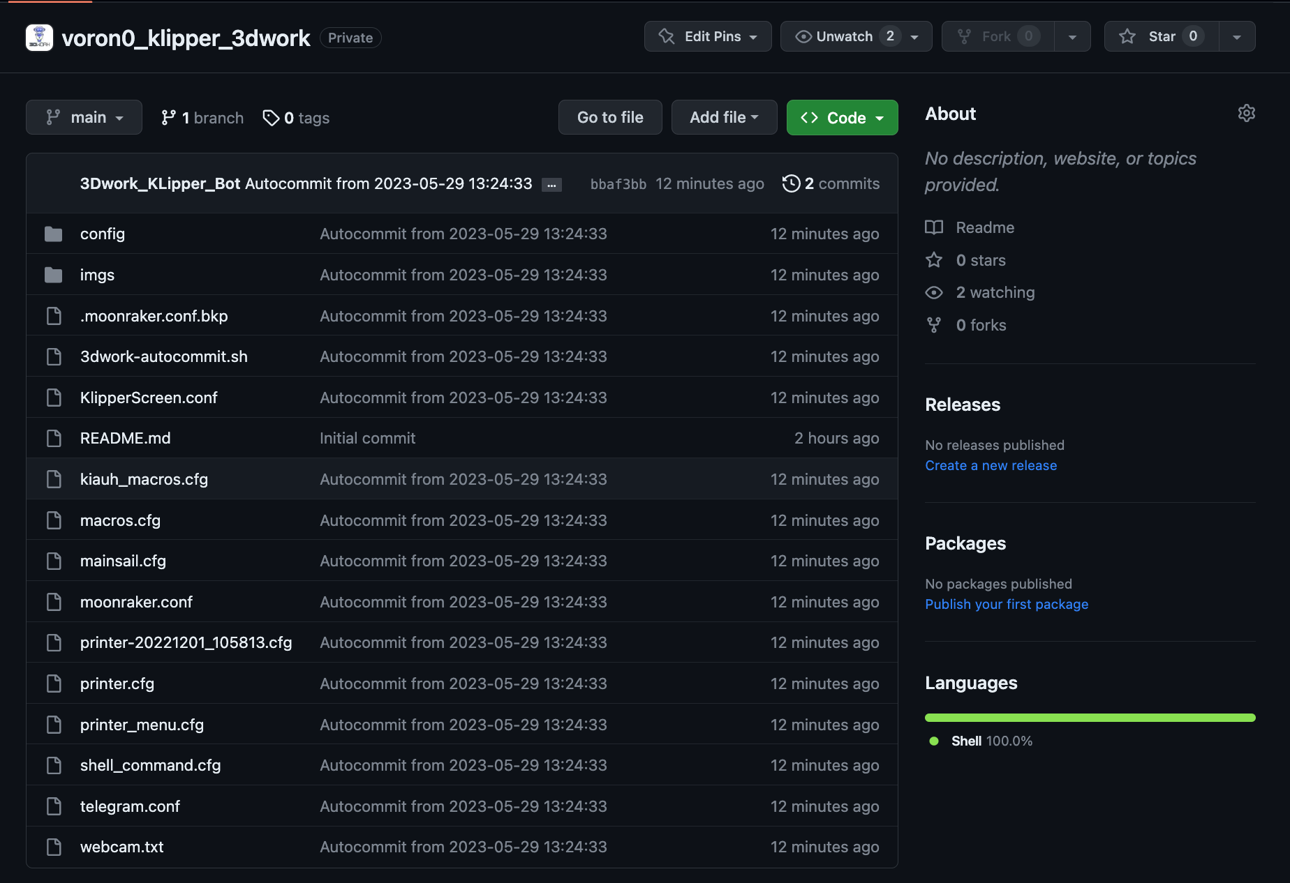Click the config folder icon
Viewport: 1290px width, 883px height.
[x=54, y=234]
